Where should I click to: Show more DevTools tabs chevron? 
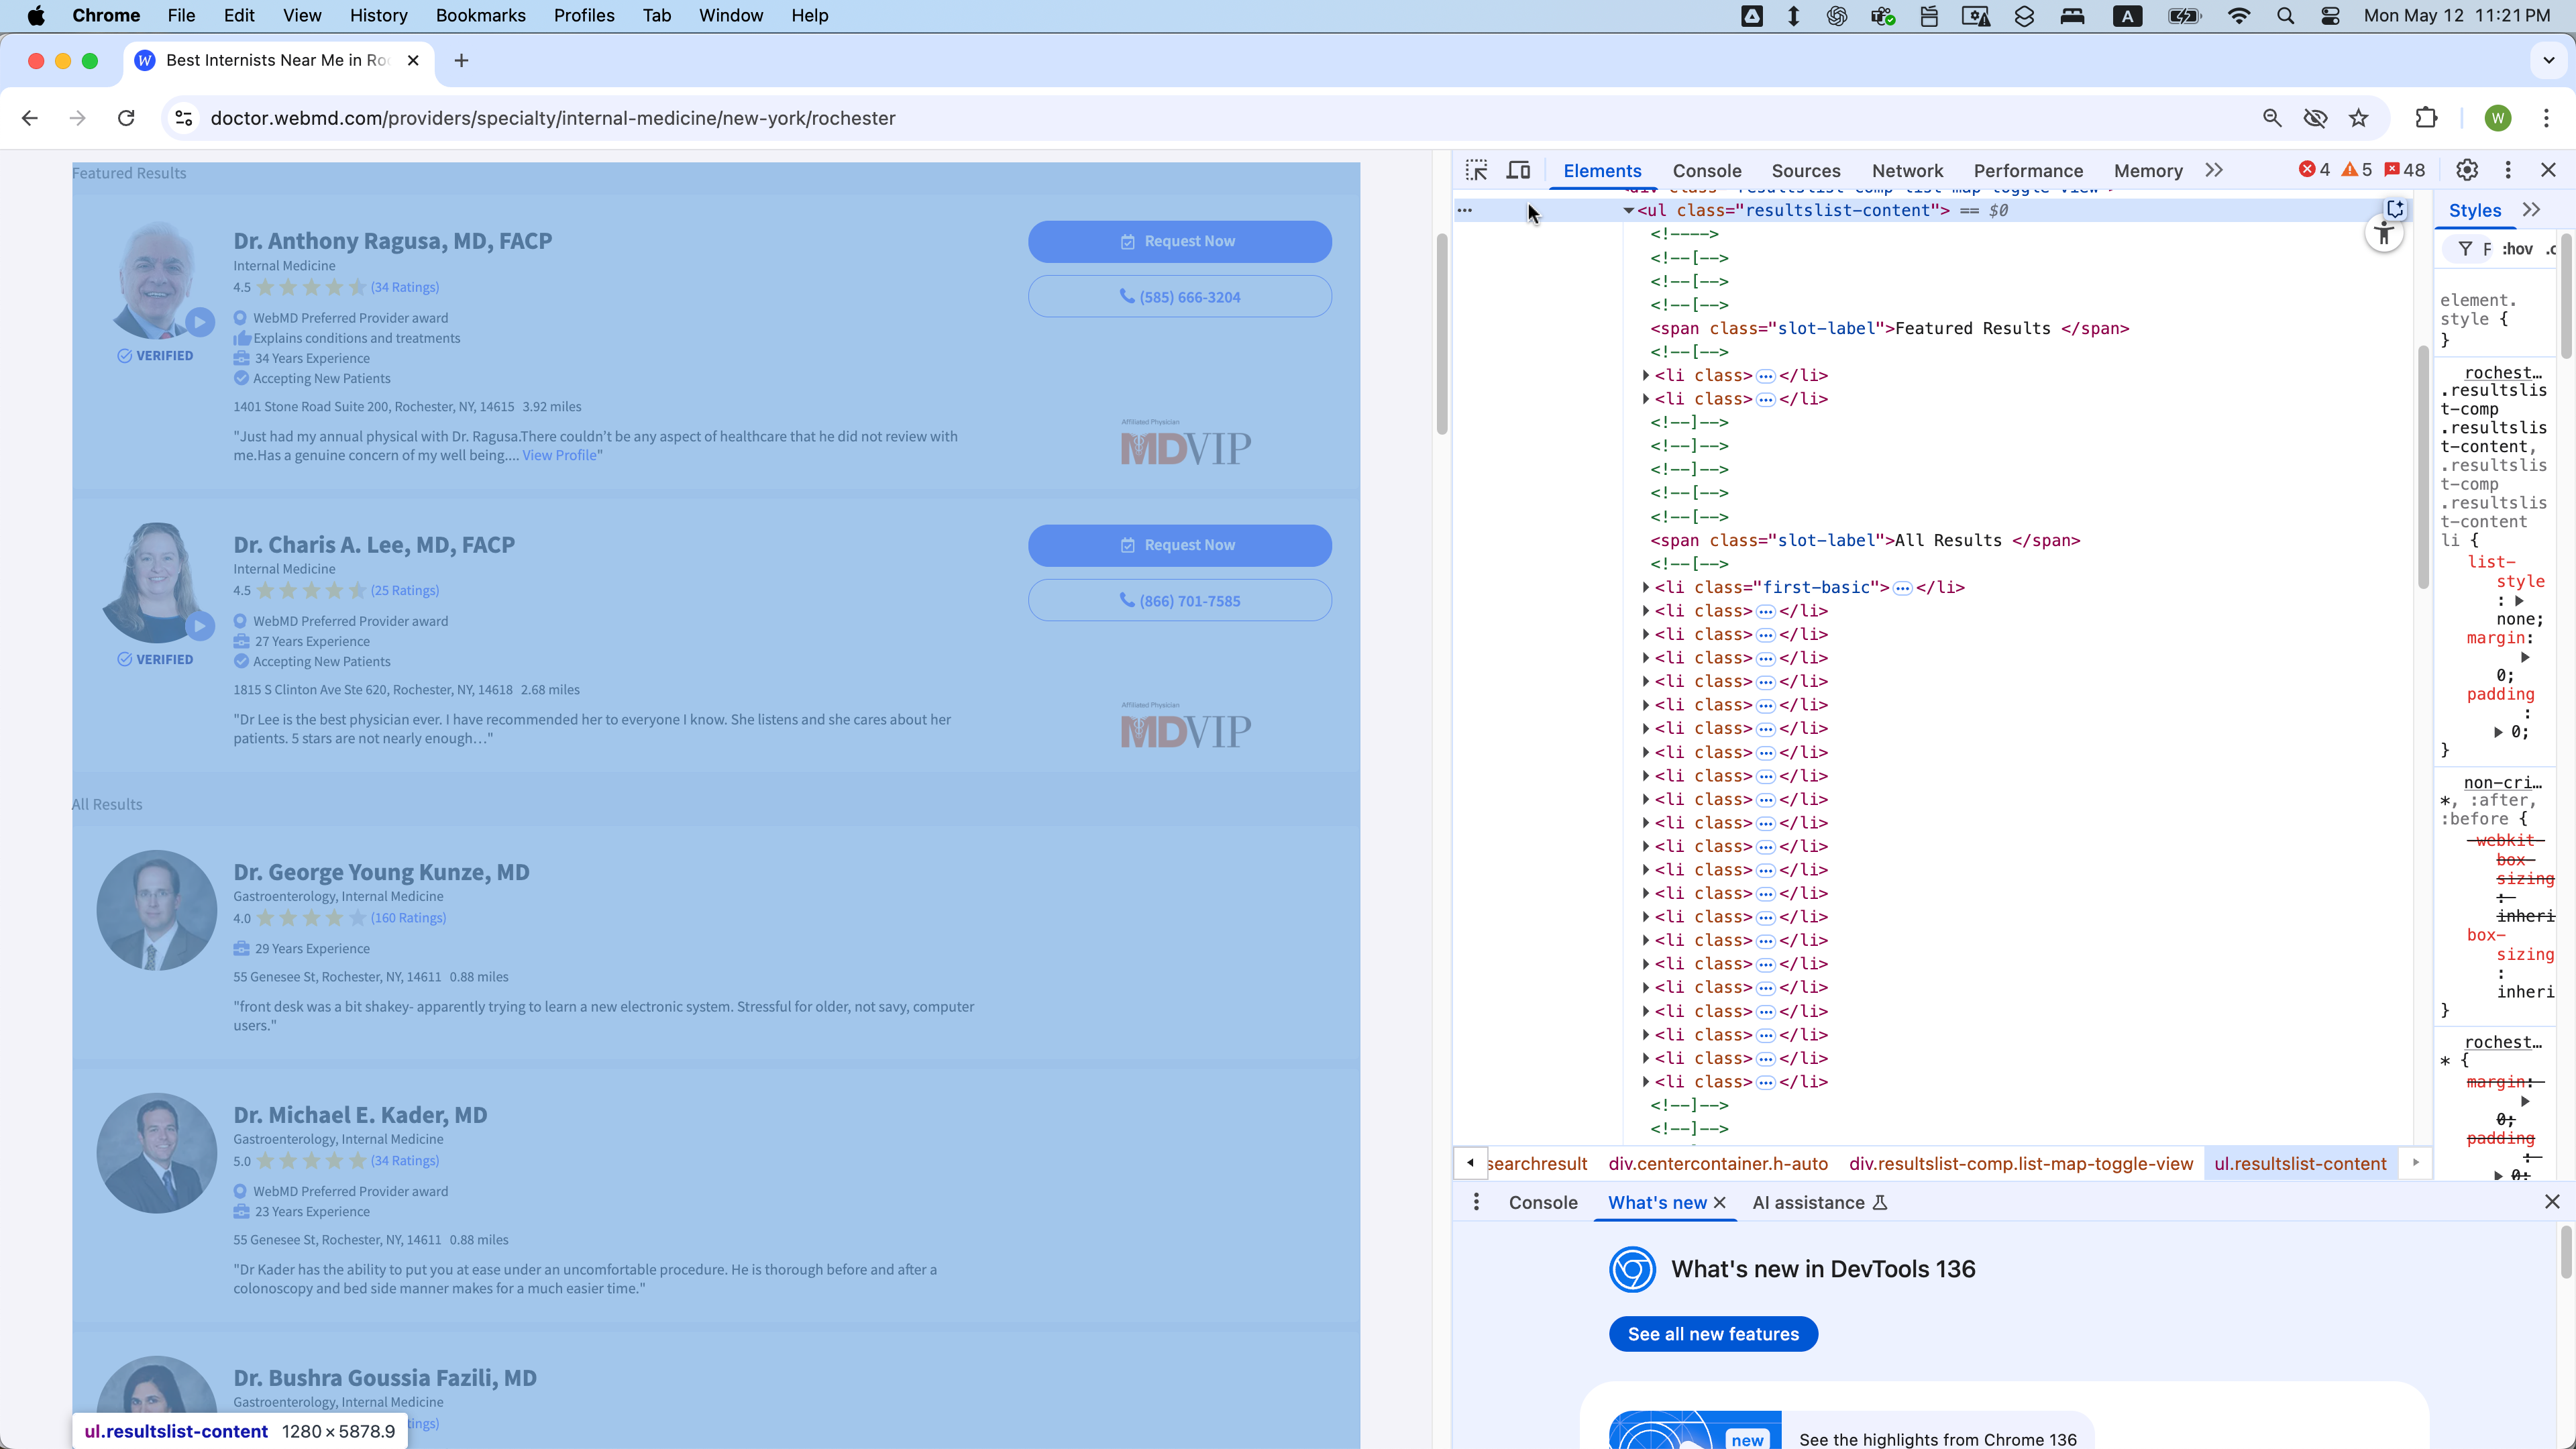click(2214, 170)
